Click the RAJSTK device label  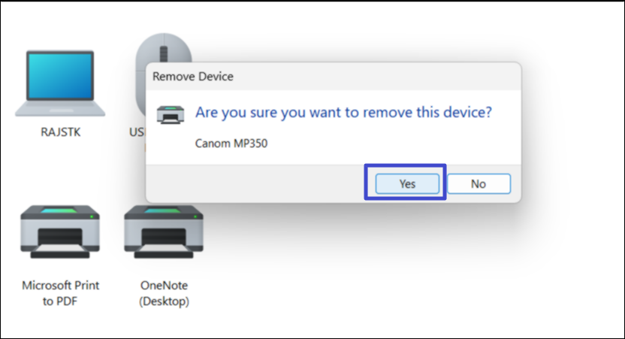(x=60, y=132)
